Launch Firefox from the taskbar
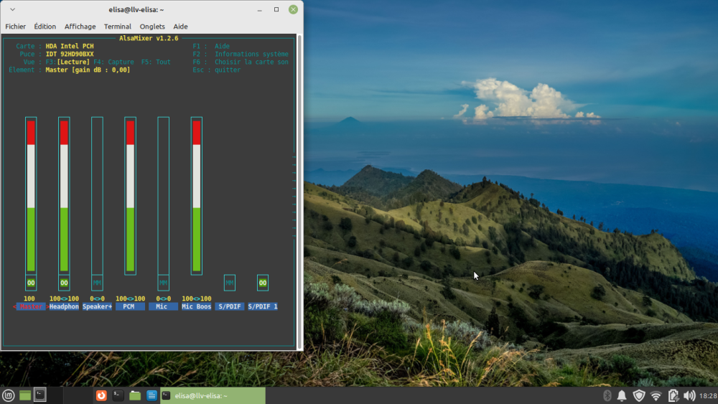Viewport: 718px width, 404px height. pos(102,395)
